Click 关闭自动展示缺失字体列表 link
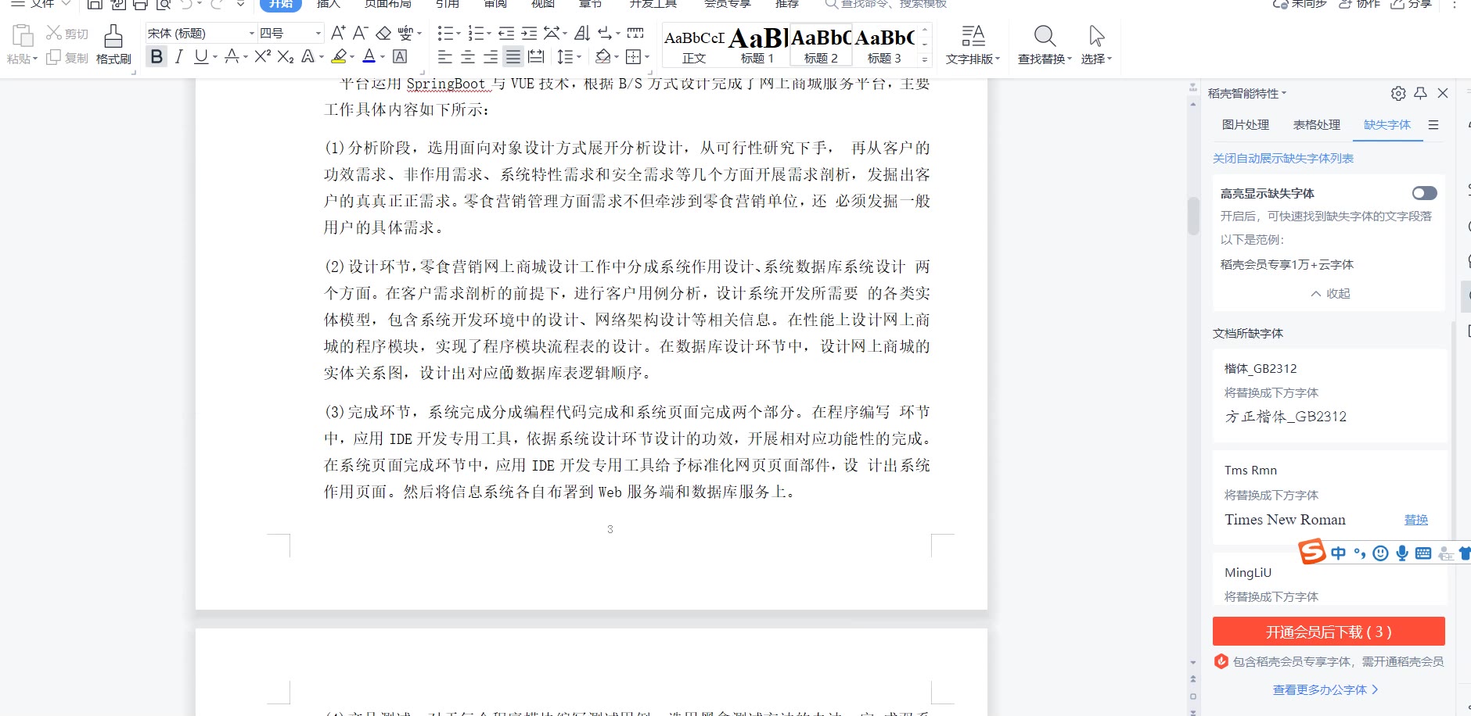The height and width of the screenshot is (716, 1471). pos(1283,159)
